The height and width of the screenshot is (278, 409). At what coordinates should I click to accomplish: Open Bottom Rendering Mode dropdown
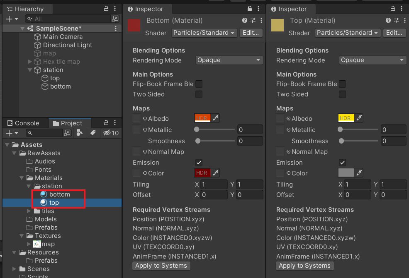point(229,60)
